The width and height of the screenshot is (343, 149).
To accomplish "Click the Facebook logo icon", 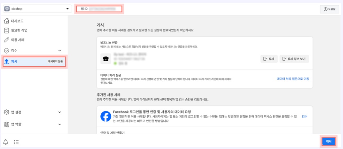I will click(106, 116).
